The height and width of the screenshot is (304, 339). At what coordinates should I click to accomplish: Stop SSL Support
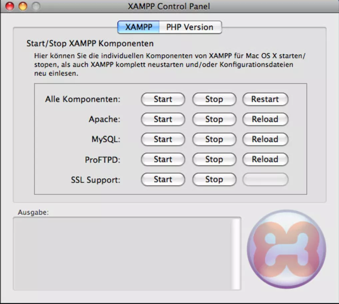tap(214, 179)
